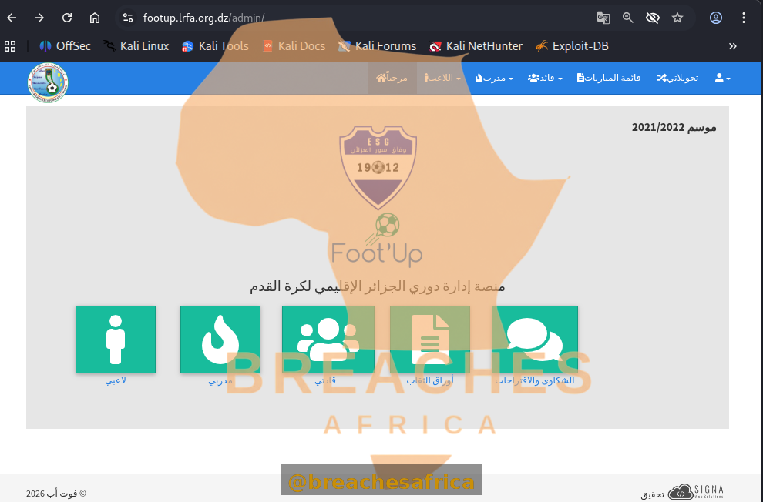Open the Kali Forums bookmark
763x502 pixels.
378,46
